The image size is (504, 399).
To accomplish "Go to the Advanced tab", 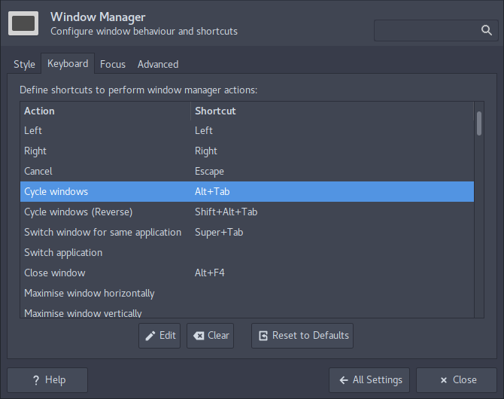I will (158, 64).
